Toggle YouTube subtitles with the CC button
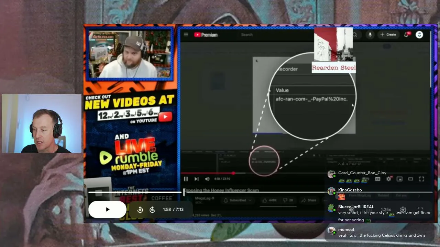 pyautogui.click(x=377, y=179)
